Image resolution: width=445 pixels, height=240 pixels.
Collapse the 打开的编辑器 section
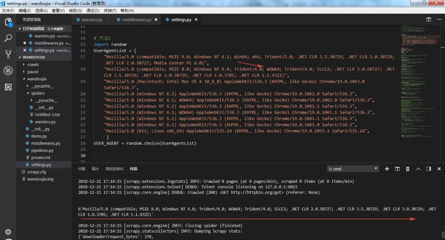point(44,29)
